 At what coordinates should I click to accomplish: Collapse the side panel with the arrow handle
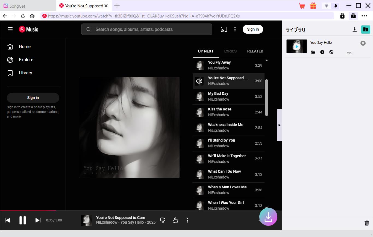click(280, 125)
